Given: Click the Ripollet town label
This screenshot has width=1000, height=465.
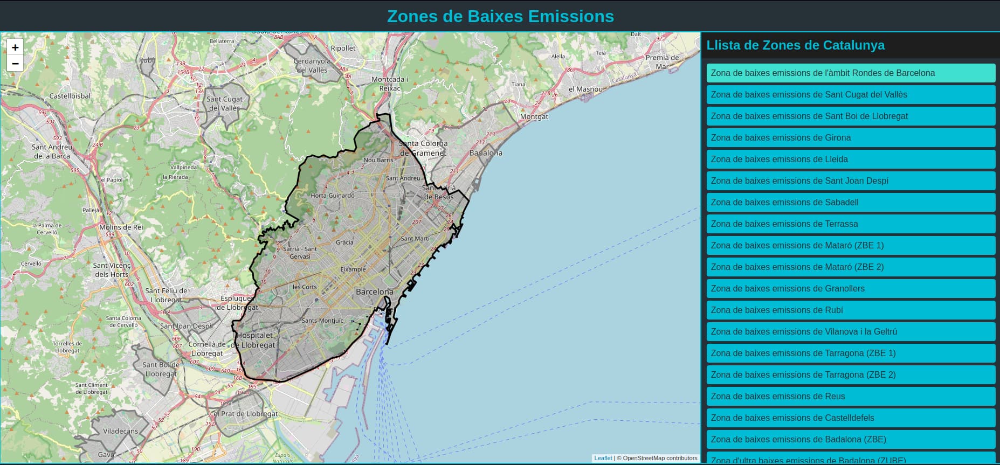Looking at the screenshot, I should pos(343,48).
